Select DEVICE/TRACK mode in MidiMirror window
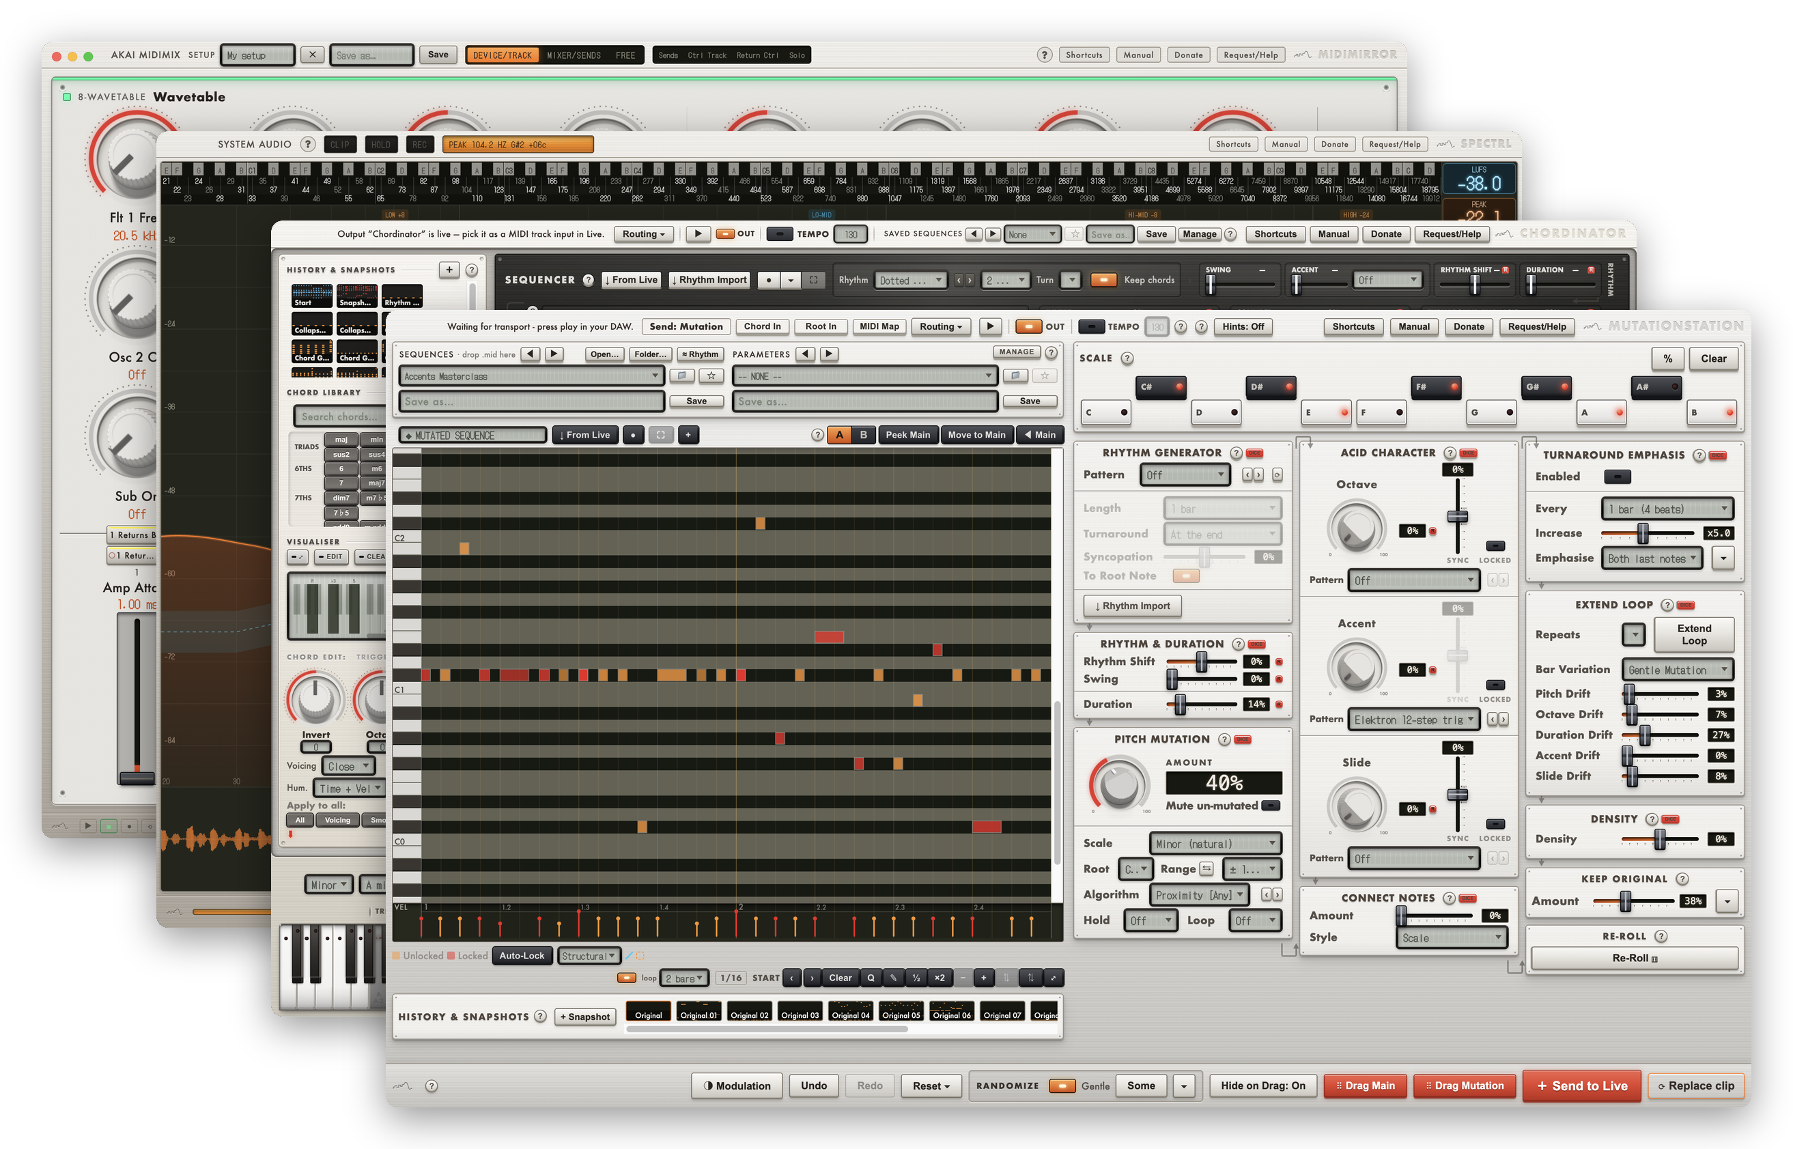The width and height of the screenshot is (1793, 1149). (502, 55)
